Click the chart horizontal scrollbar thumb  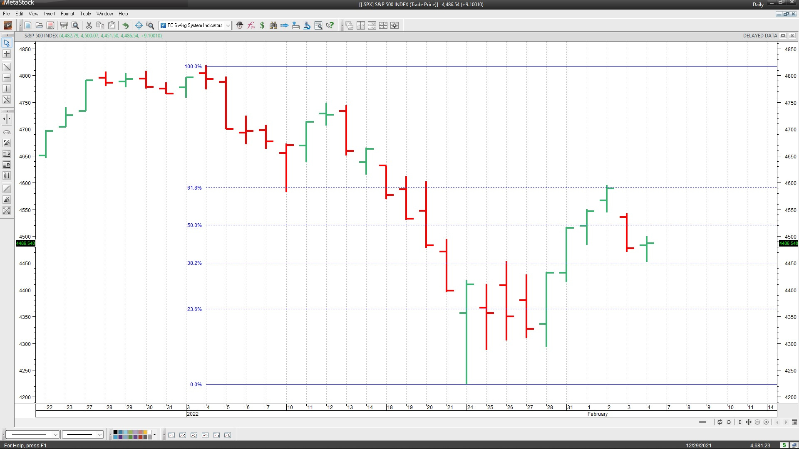tap(702, 422)
